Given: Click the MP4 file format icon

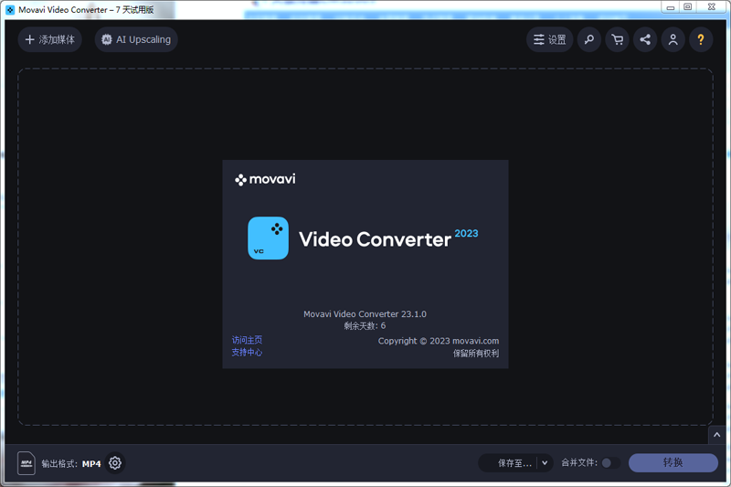Looking at the screenshot, I should click(26, 463).
